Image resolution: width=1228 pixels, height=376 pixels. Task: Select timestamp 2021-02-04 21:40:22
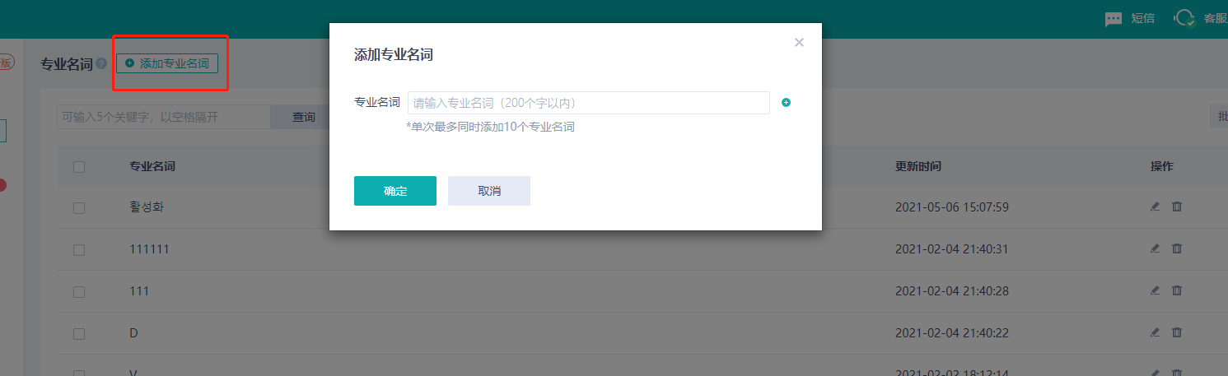pos(952,333)
